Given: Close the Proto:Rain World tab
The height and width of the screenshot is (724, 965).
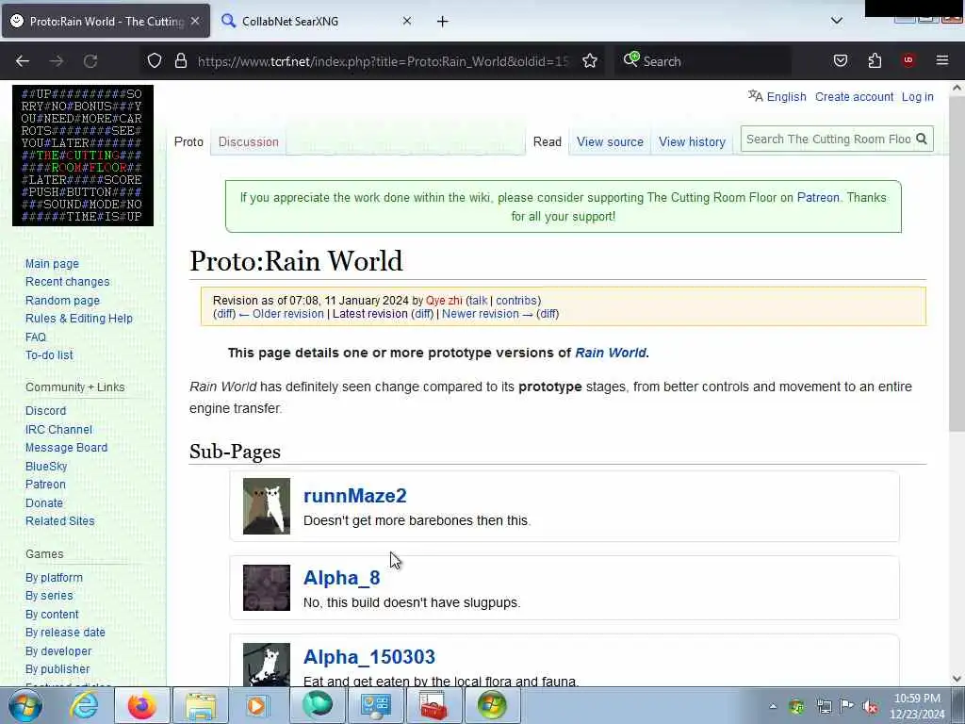Looking at the screenshot, I should point(195,21).
